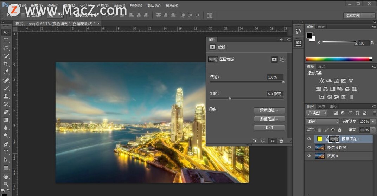Select the Gradient tool
This screenshot has height=196, width=377.
click(6, 120)
